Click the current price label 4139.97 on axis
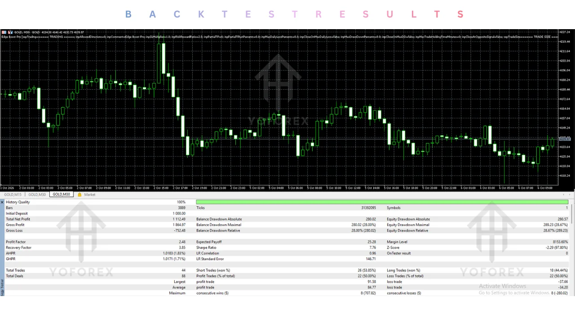This screenshot has width=575, height=323. 564,140
